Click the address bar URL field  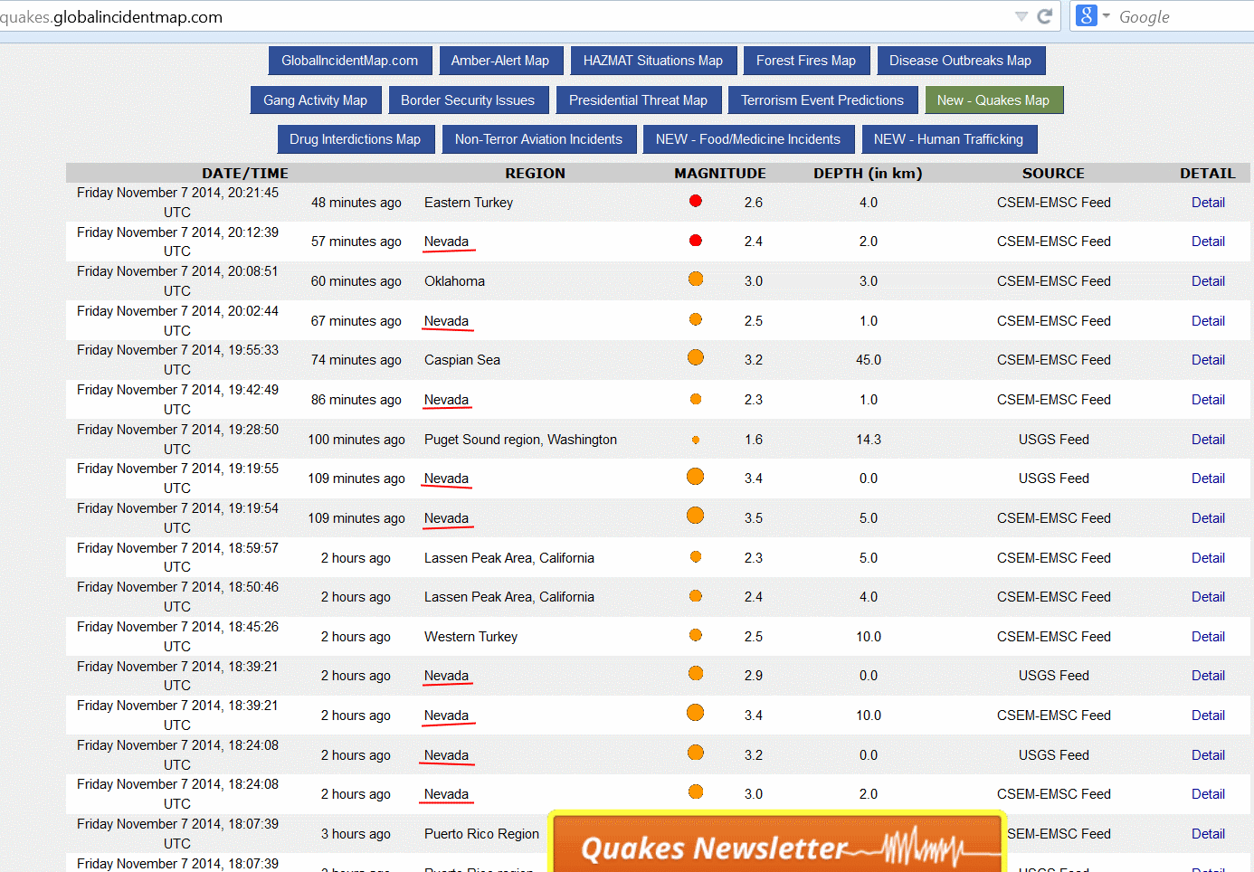[507, 16]
